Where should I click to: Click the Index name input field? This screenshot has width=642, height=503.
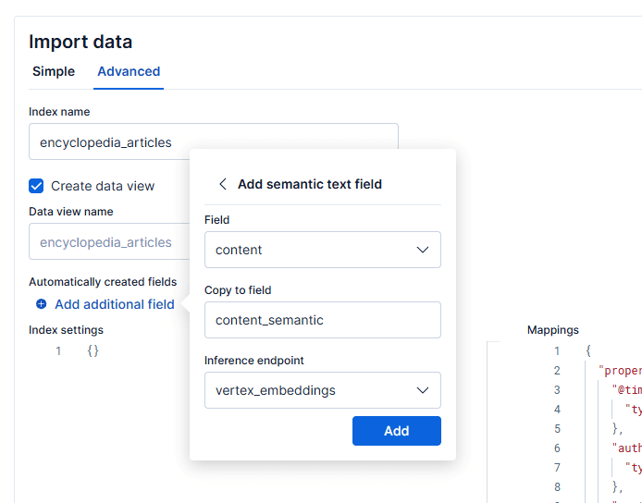click(x=213, y=142)
